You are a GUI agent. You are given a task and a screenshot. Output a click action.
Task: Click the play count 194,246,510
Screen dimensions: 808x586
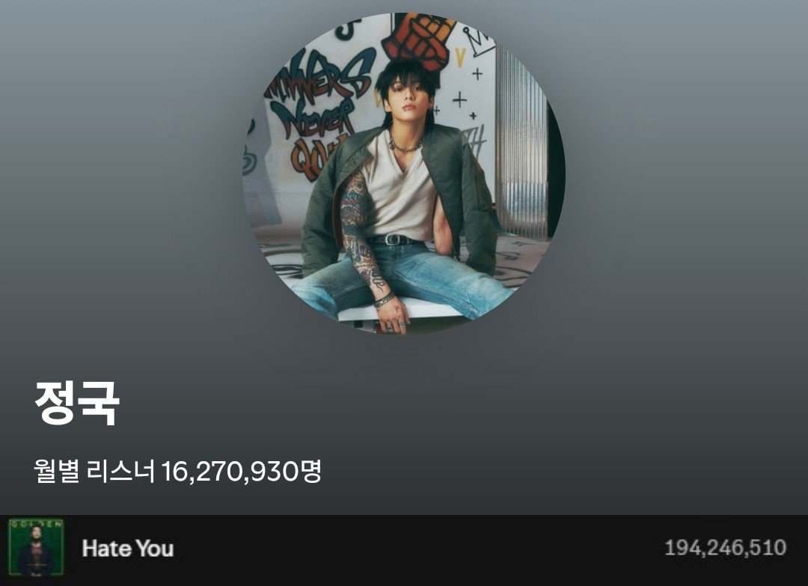click(x=725, y=547)
